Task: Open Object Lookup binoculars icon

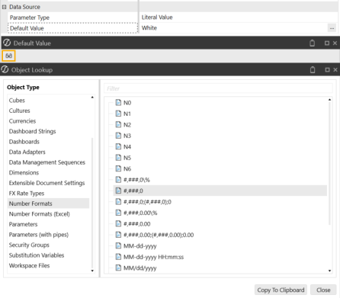Action: pos(8,56)
